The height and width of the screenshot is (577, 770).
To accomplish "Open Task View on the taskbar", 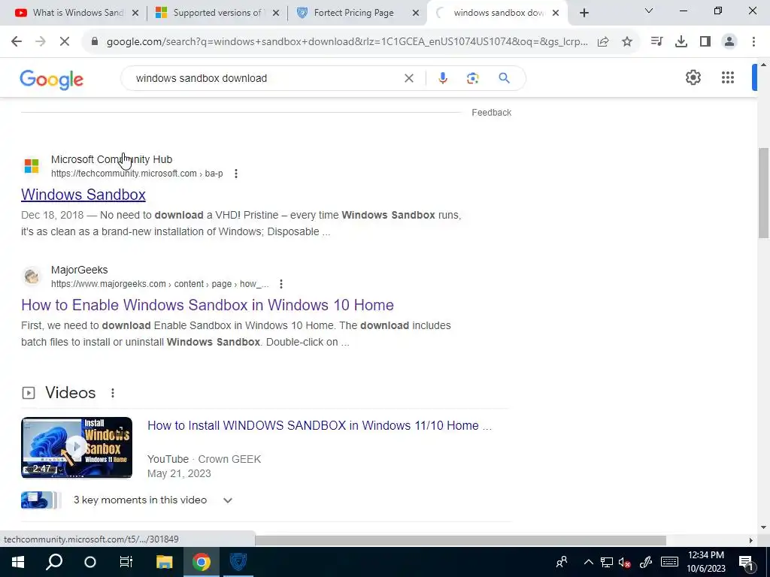I will click(126, 562).
